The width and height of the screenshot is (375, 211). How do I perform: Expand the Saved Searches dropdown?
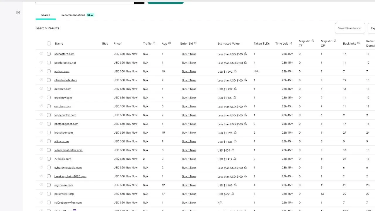[350, 28]
